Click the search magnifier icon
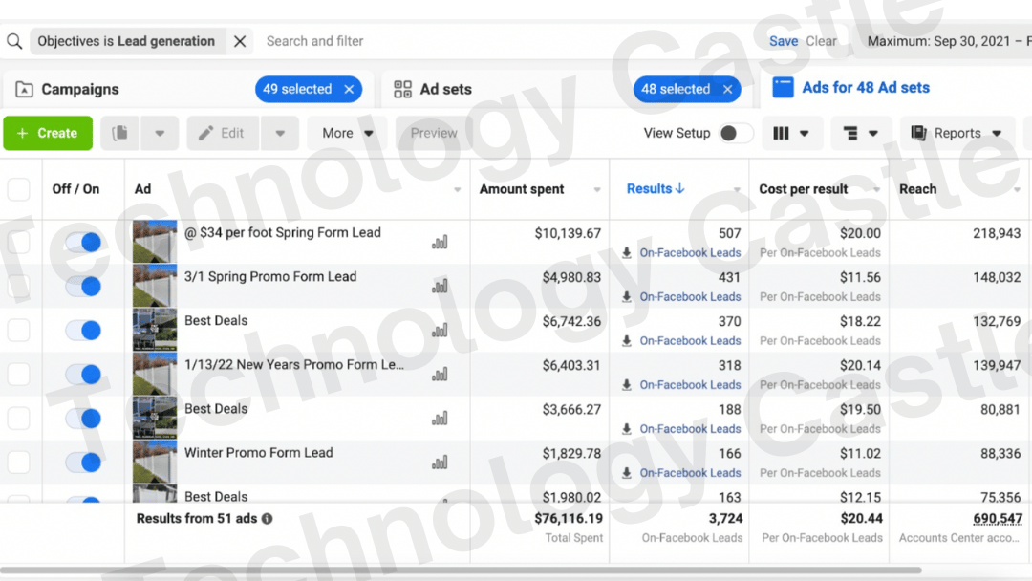Screen dimensions: 1032x581 (14, 41)
